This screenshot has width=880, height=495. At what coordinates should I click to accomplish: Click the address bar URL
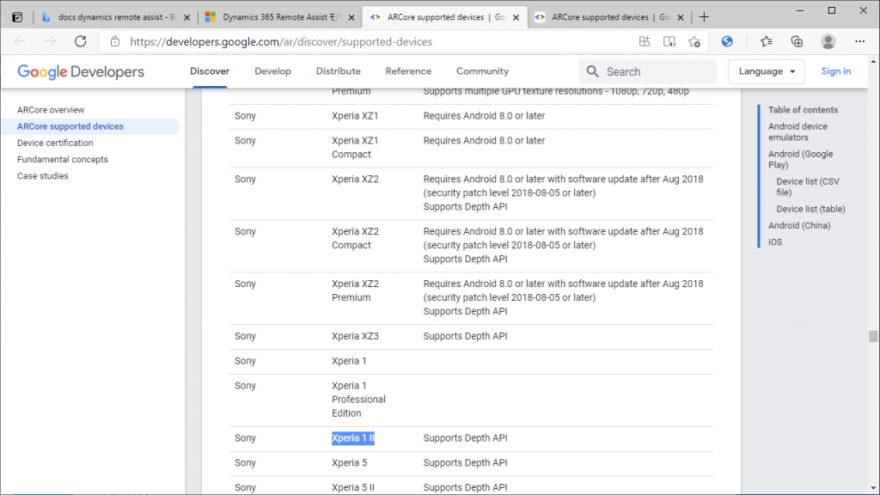pos(281,41)
